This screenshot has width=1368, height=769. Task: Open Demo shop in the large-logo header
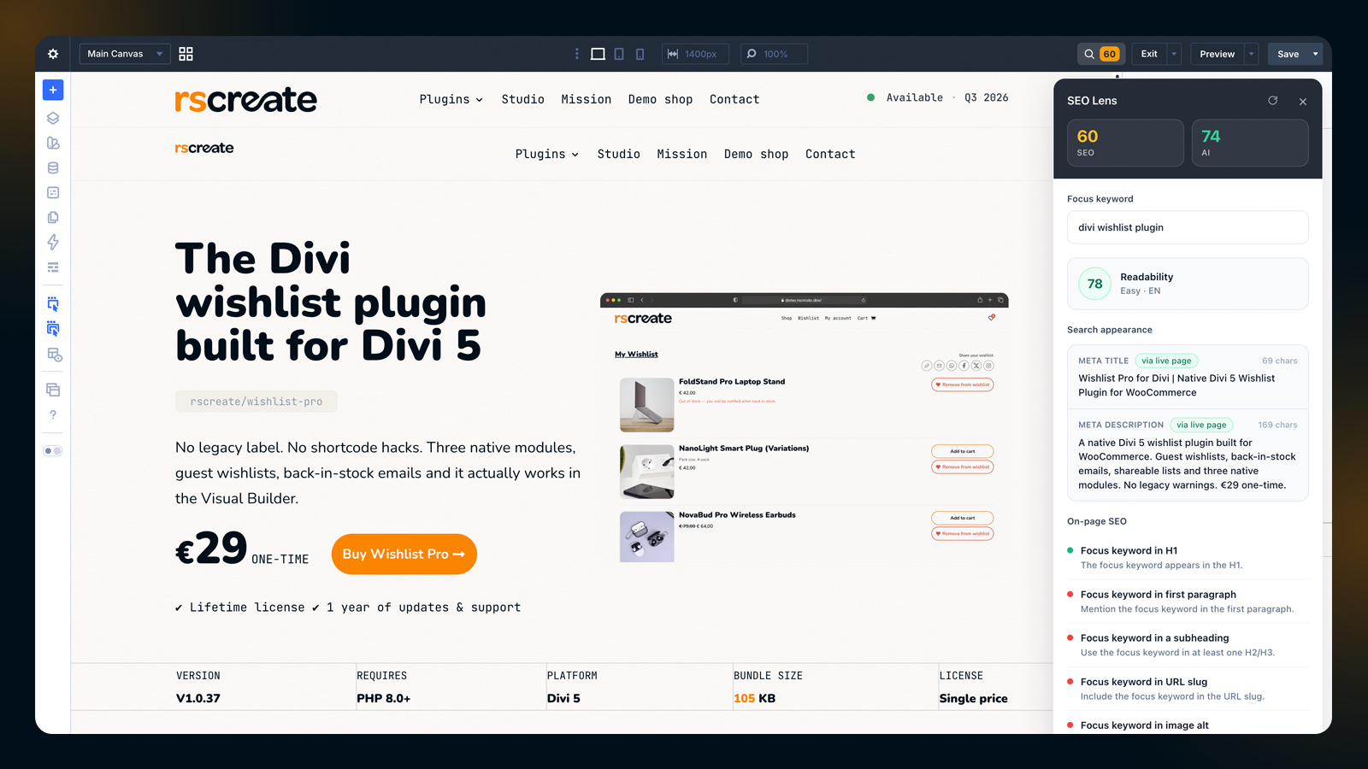661,99
